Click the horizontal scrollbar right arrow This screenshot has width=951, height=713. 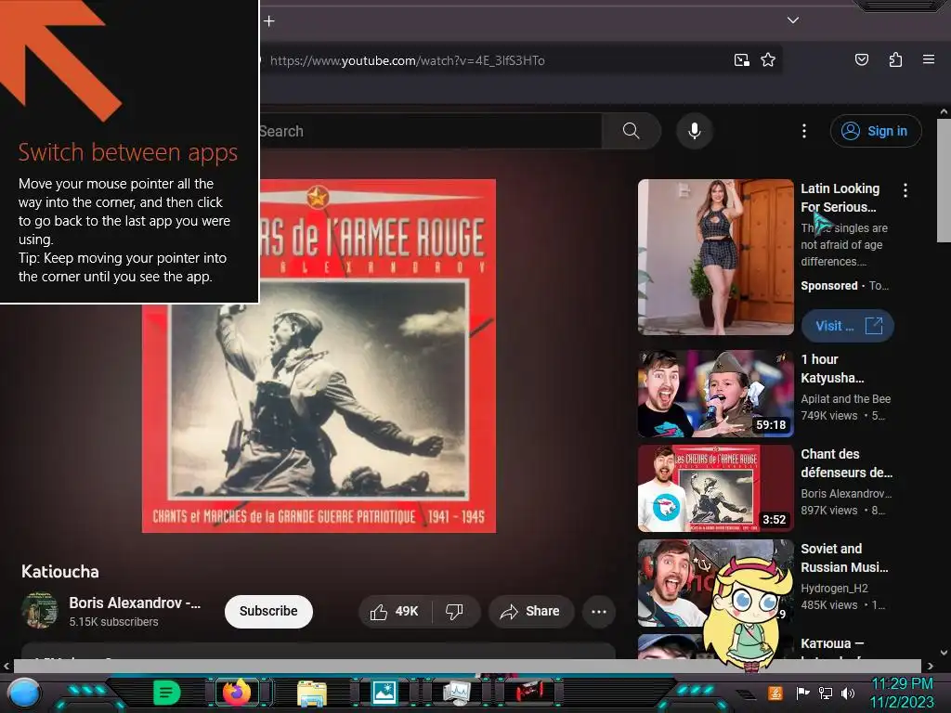pyautogui.click(x=931, y=666)
